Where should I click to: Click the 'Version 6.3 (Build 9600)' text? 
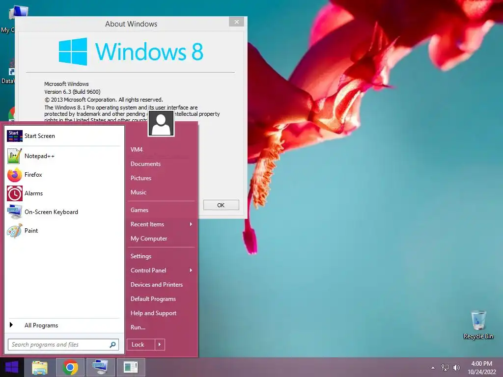72,92
